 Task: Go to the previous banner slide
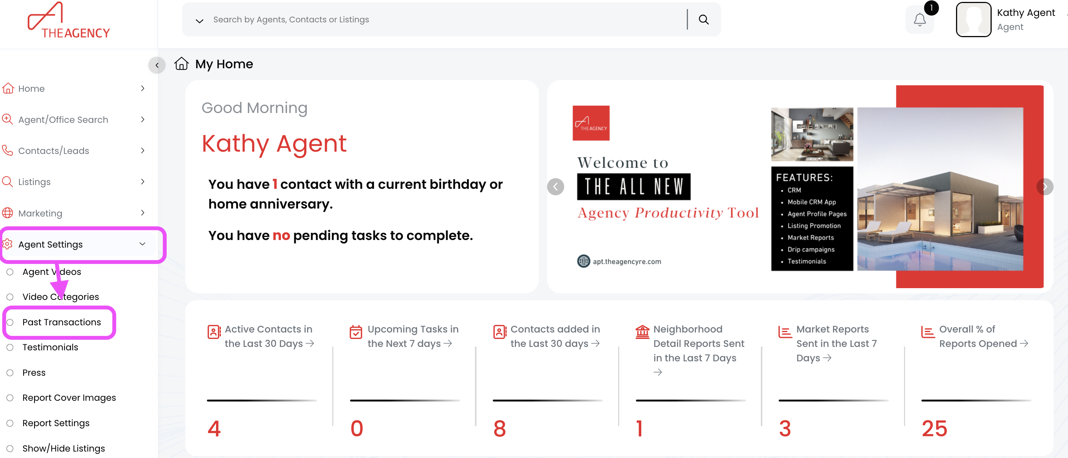[555, 187]
